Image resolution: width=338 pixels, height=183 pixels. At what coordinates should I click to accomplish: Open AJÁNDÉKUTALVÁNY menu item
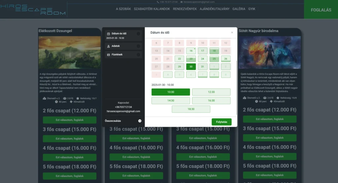(215, 9)
